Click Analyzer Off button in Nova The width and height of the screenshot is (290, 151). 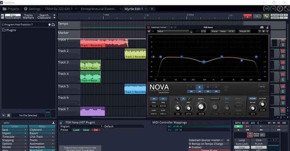click(244, 31)
